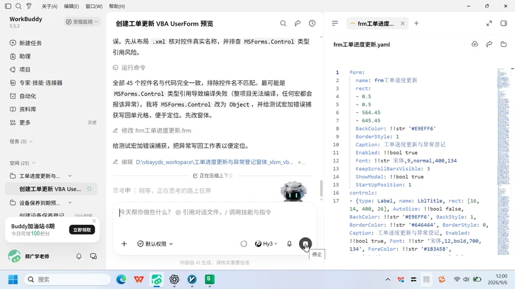Open the search magnifier in title bar
Image resolution: width=515 pixels, height=289 pixels.
(x=19, y=6)
